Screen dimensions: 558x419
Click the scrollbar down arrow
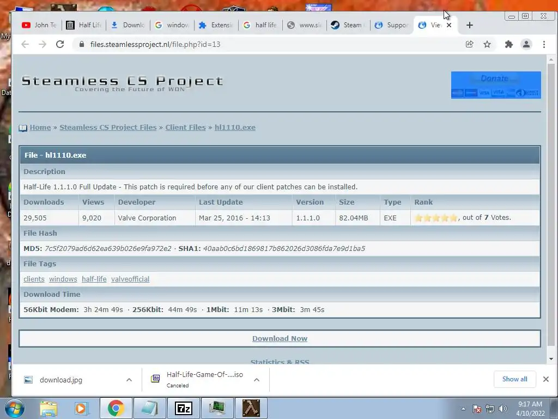(x=551, y=359)
